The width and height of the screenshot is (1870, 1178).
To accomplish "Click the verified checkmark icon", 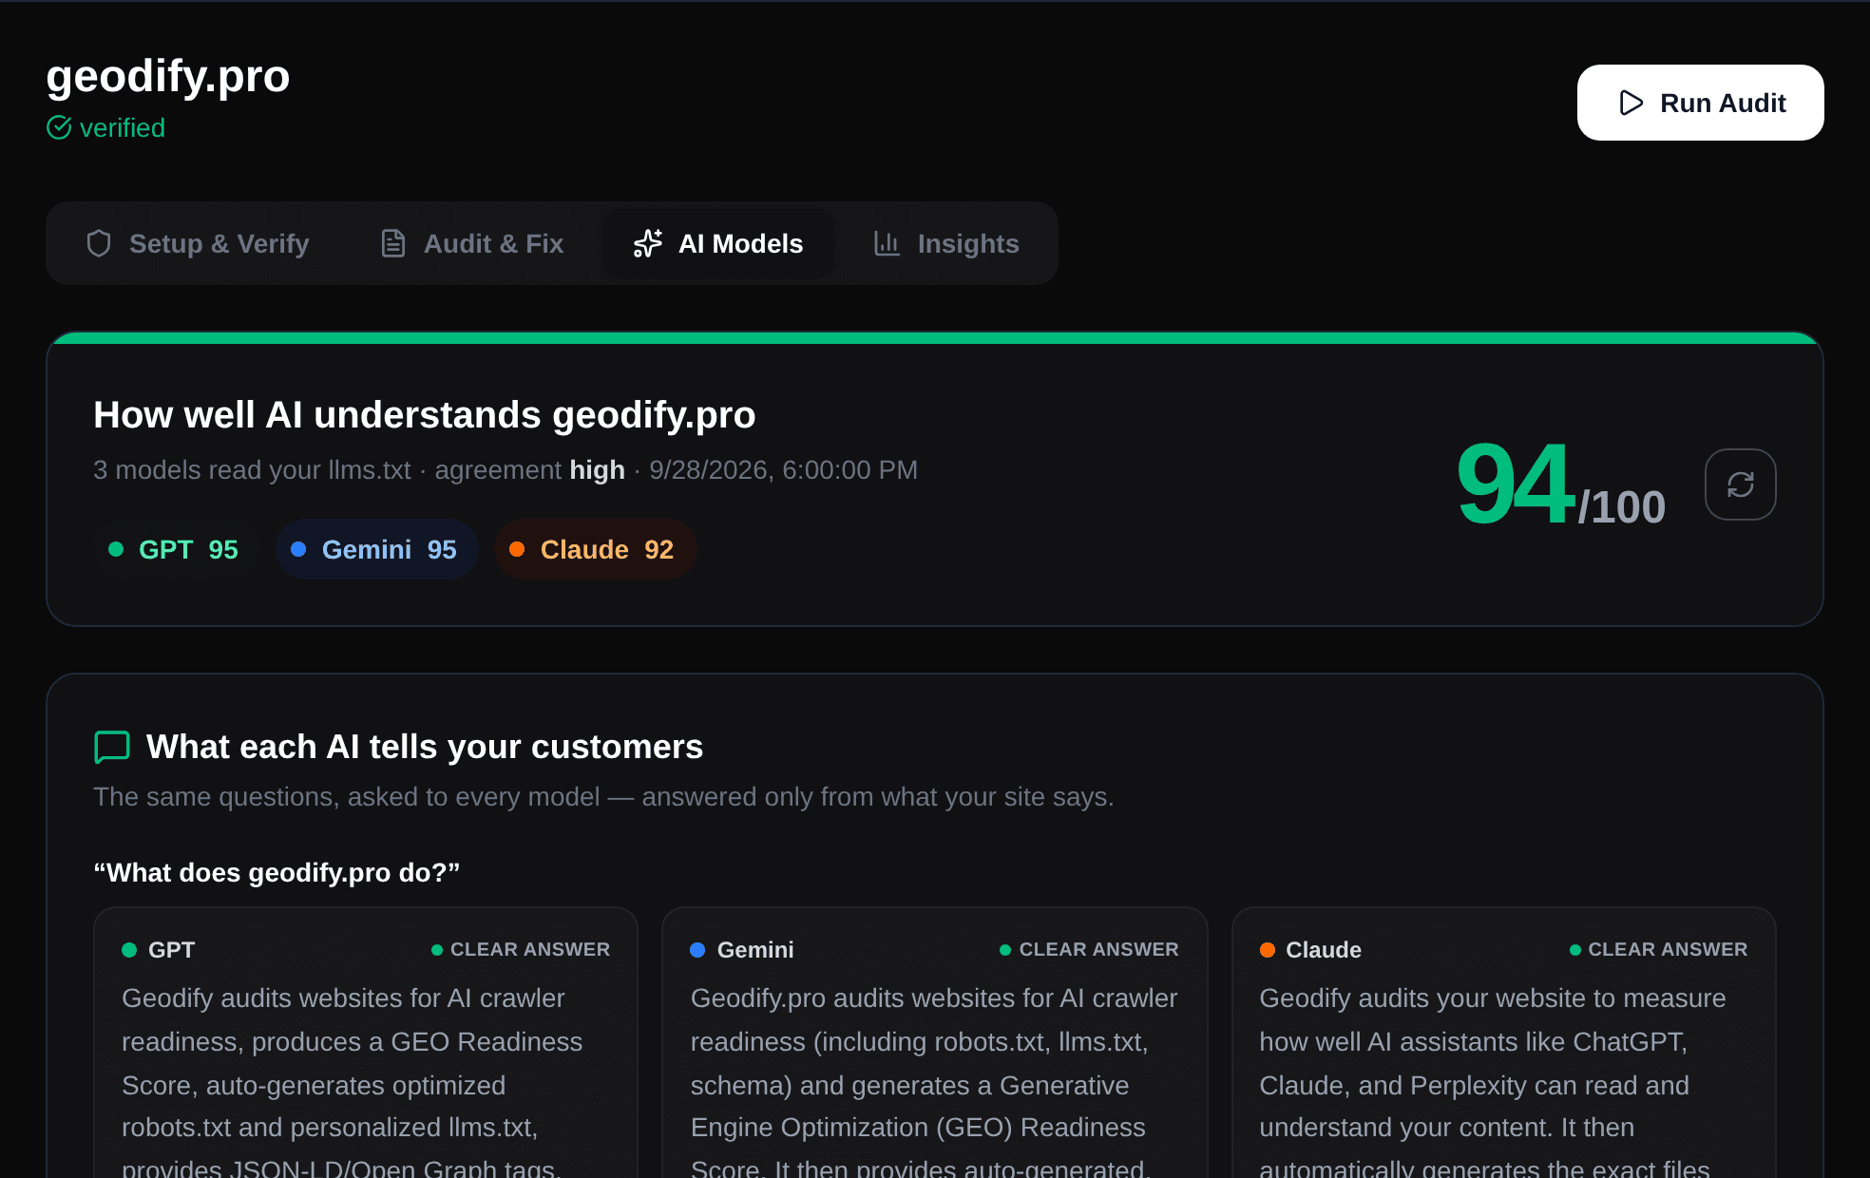I will [x=59, y=127].
